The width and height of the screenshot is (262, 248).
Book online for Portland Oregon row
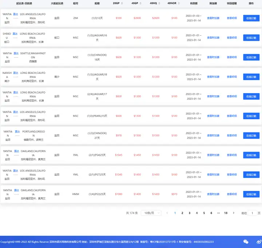251,136
